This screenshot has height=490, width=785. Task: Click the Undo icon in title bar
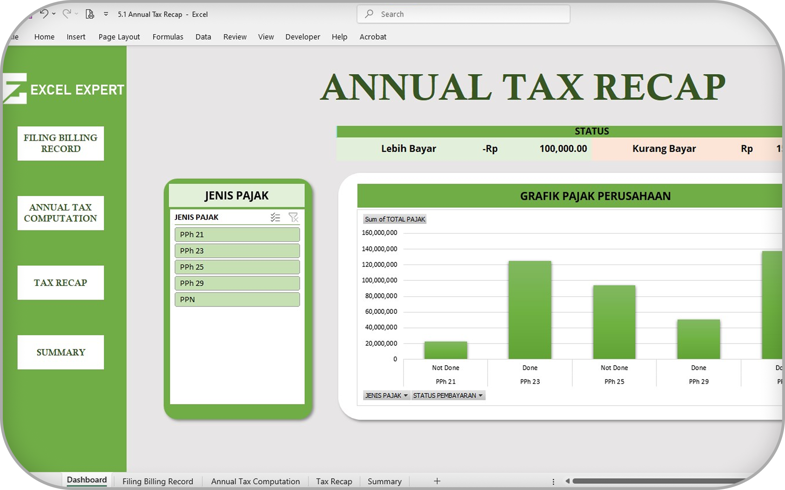(x=44, y=14)
